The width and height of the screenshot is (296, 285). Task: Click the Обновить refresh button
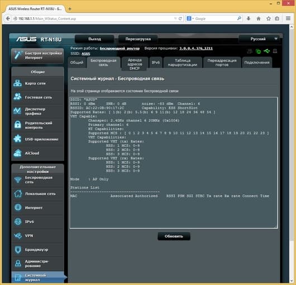(x=174, y=236)
